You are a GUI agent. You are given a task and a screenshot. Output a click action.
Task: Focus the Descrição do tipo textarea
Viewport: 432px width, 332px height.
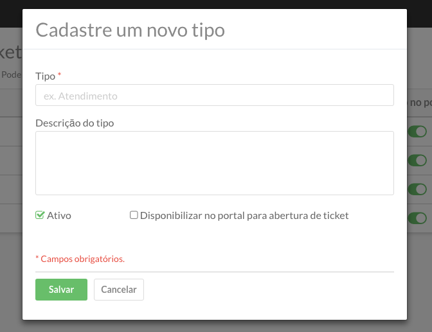coord(214,163)
